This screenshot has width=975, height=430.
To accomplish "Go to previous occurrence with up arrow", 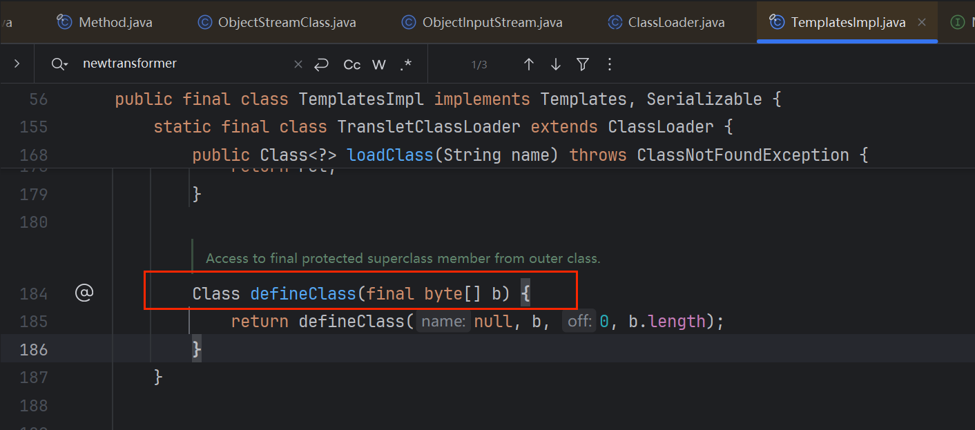I will coord(529,64).
